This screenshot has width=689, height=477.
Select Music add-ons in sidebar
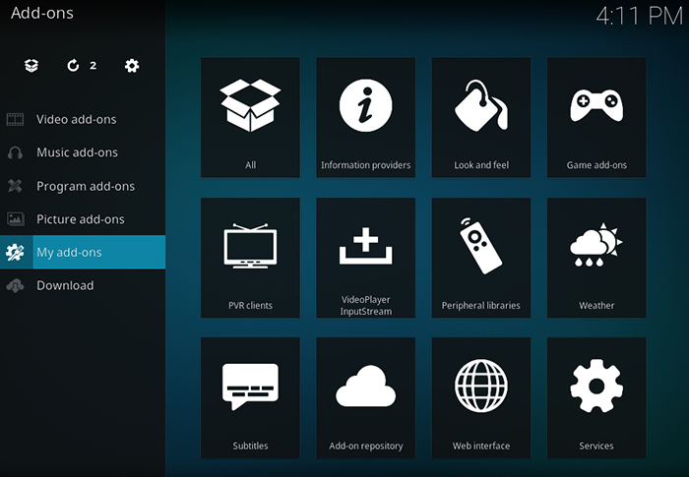tap(83, 152)
